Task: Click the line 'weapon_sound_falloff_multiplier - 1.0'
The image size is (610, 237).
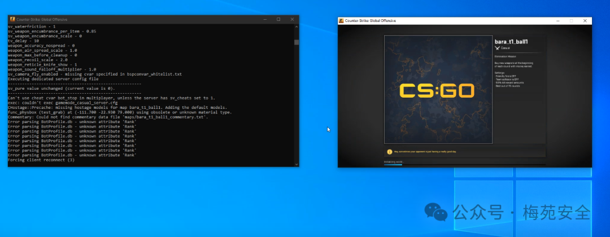Action: point(52,69)
